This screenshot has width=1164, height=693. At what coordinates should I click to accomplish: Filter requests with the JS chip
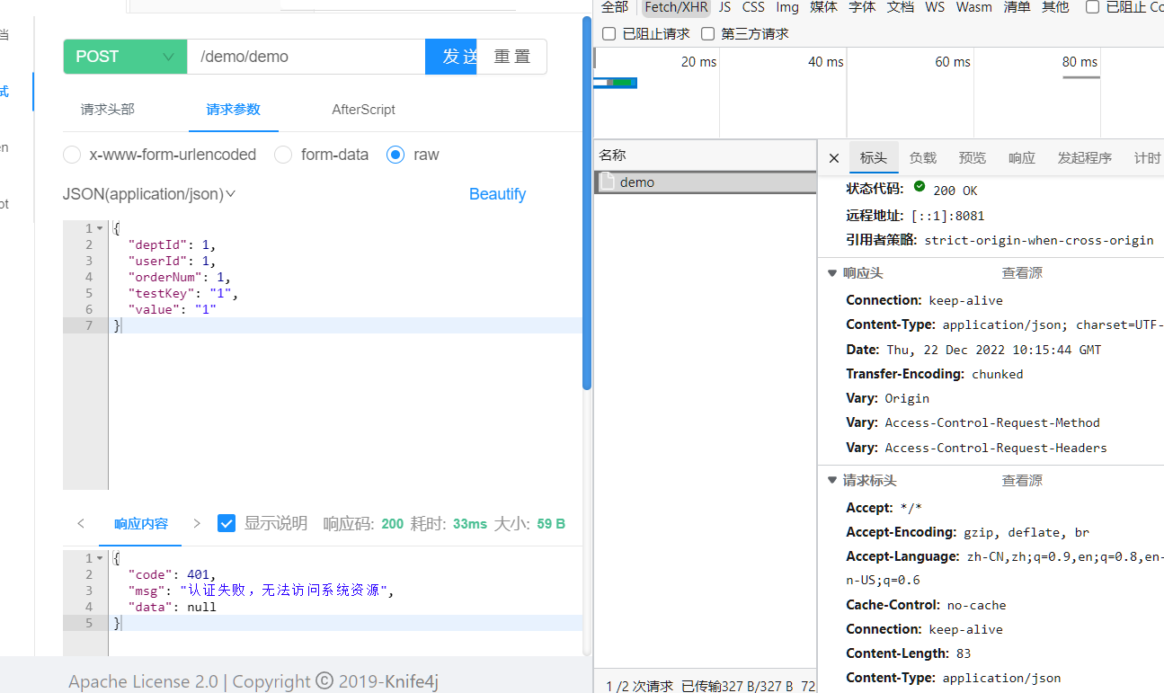click(x=724, y=7)
